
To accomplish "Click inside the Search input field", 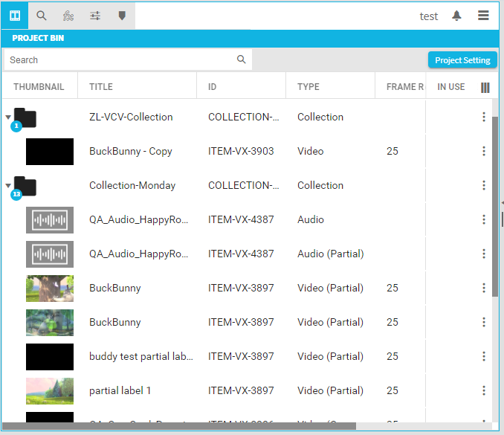I will point(119,59).
